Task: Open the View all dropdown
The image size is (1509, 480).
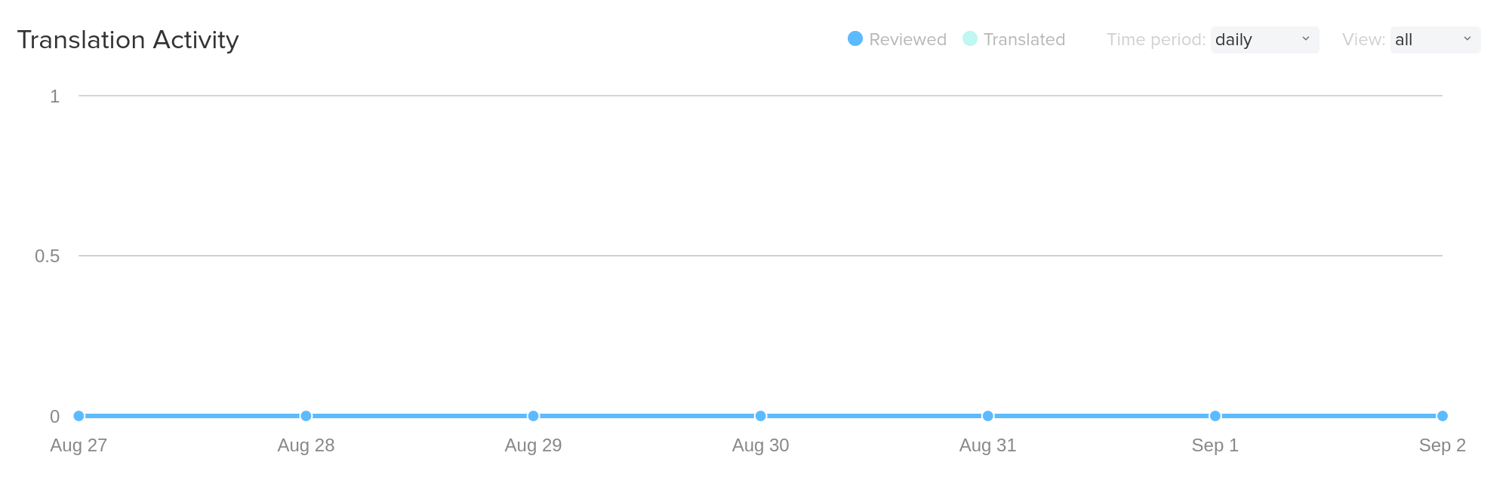Action: click(x=1434, y=40)
